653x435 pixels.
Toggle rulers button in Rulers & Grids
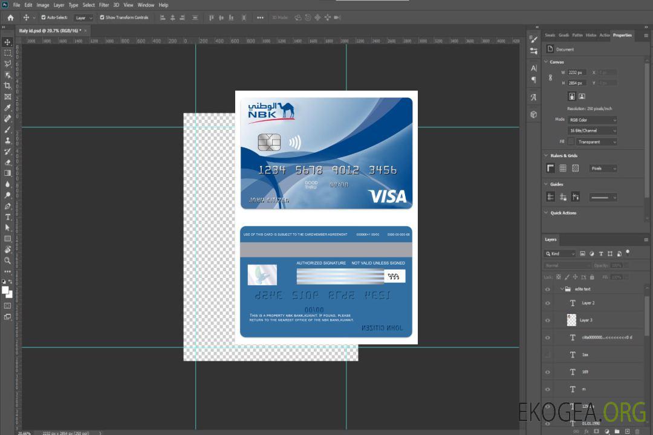click(x=550, y=168)
